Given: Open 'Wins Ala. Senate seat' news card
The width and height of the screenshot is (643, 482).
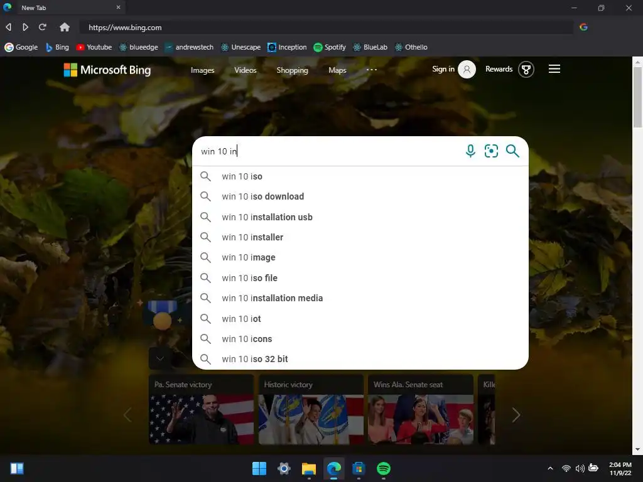Looking at the screenshot, I should (420, 409).
